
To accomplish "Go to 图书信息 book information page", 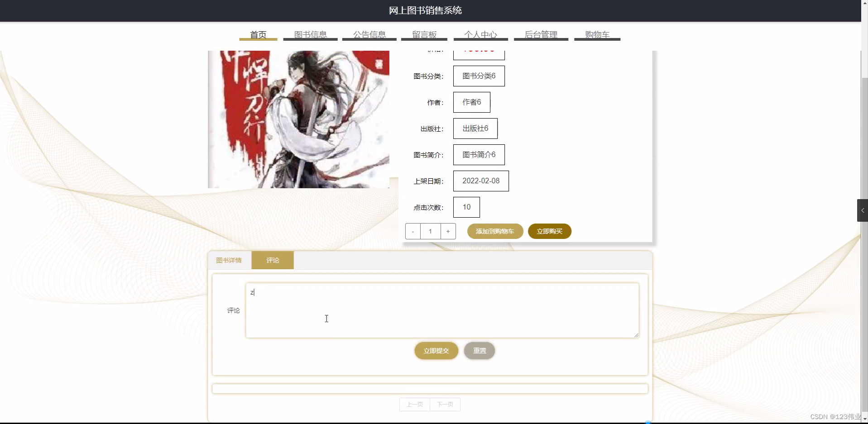I will (x=310, y=34).
